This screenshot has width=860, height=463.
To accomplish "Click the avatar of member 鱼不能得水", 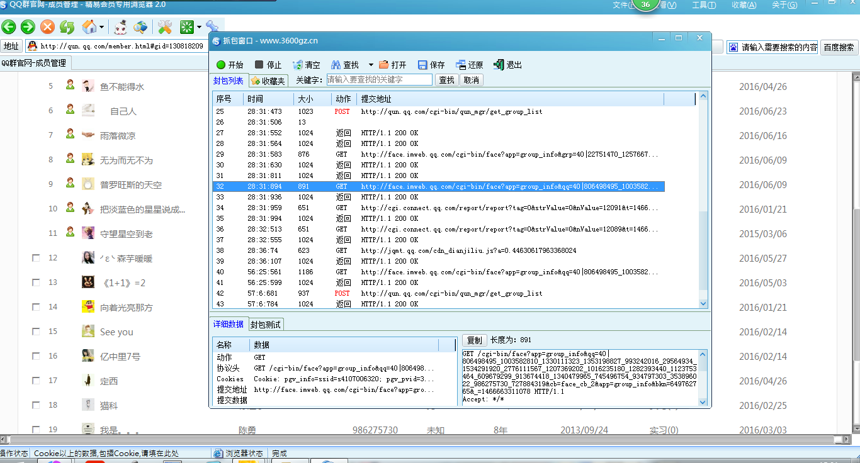I will pos(88,86).
